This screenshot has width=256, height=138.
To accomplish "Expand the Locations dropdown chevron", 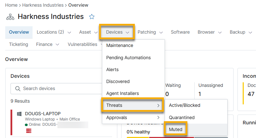I will click(69, 33).
